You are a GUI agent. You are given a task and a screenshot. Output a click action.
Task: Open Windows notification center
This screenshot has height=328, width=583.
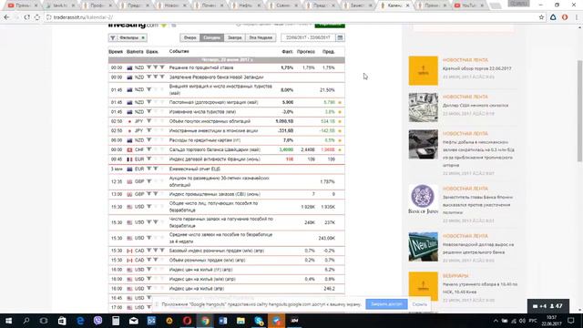click(x=571, y=321)
